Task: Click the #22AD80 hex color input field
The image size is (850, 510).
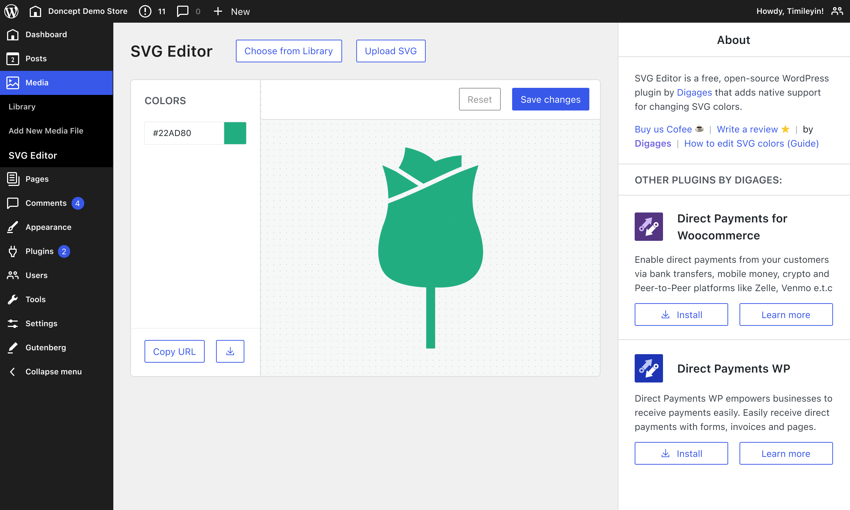Action: tap(184, 133)
